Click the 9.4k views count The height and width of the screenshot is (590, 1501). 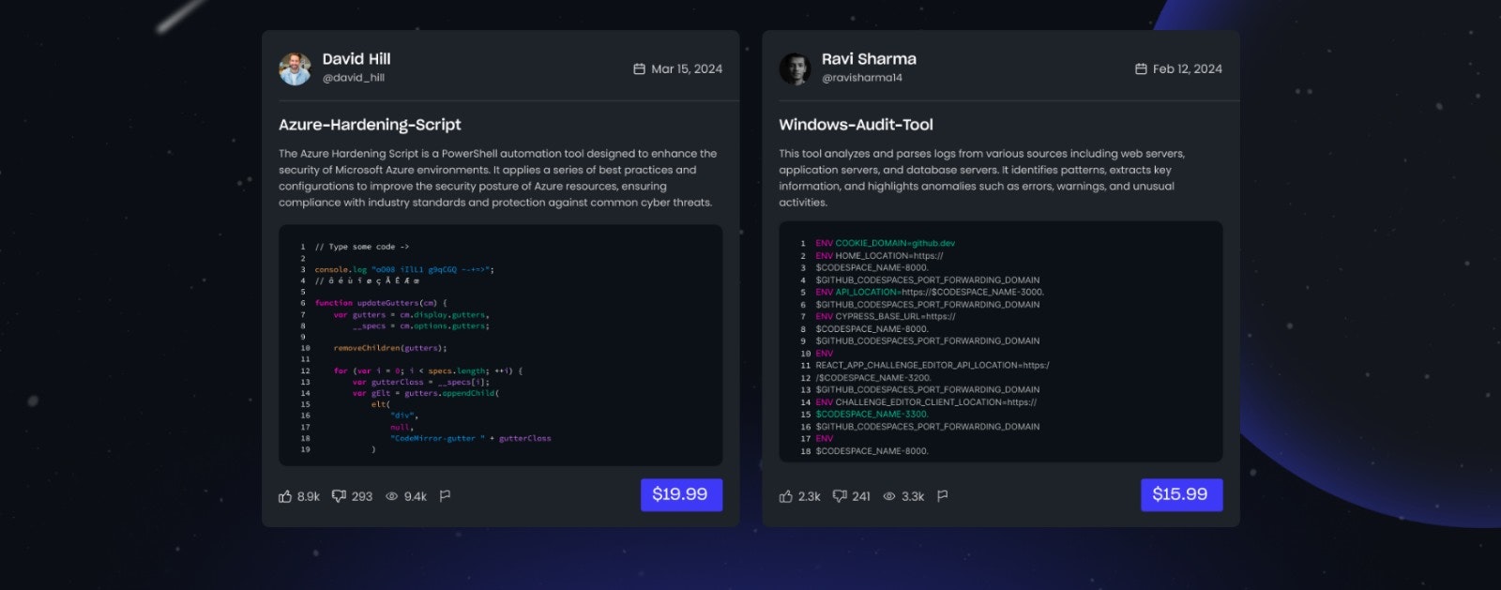pos(416,496)
